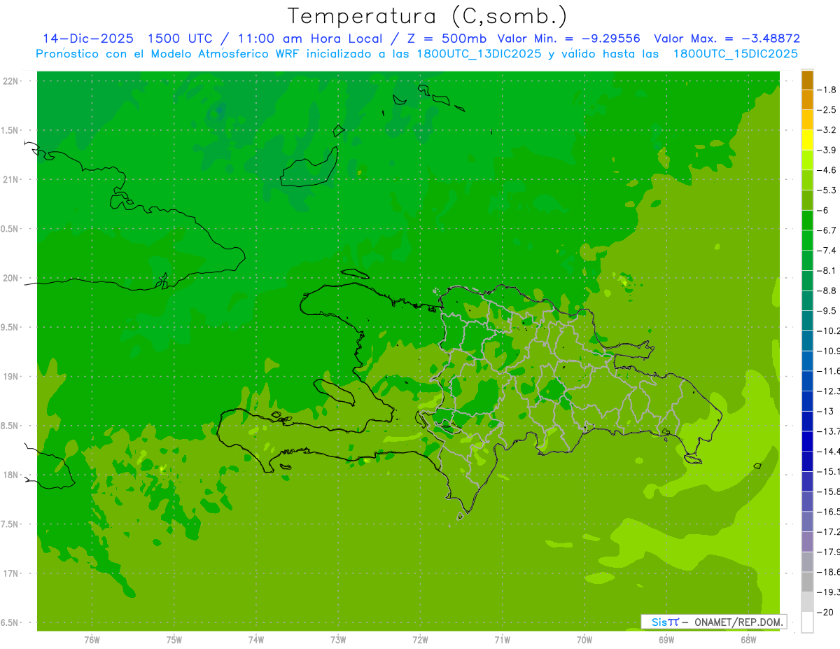Click the "68W" longitude label
Viewport: 840px width, 649px height.
[748, 640]
